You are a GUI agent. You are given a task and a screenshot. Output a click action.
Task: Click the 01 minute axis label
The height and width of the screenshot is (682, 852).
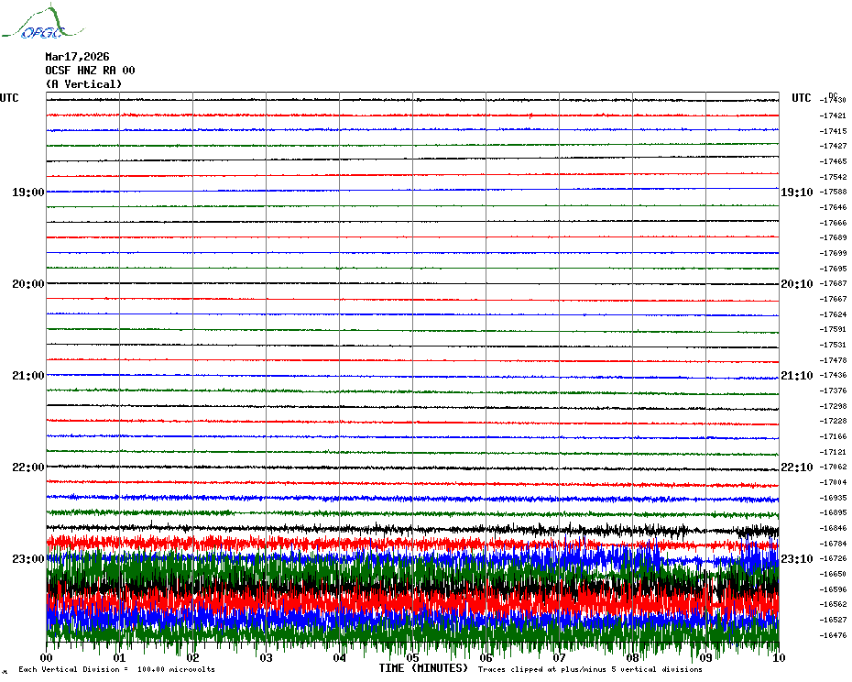click(119, 657)
